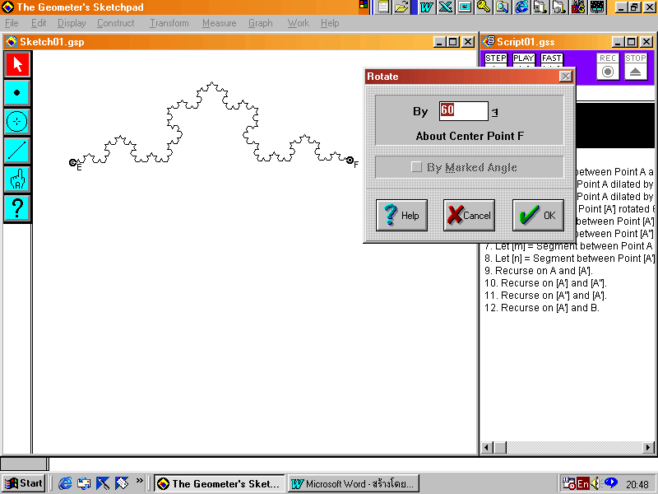Screen dimensions: 658x494
Task: Click New Office Document shortcut icon
Action: click(382, 7)
